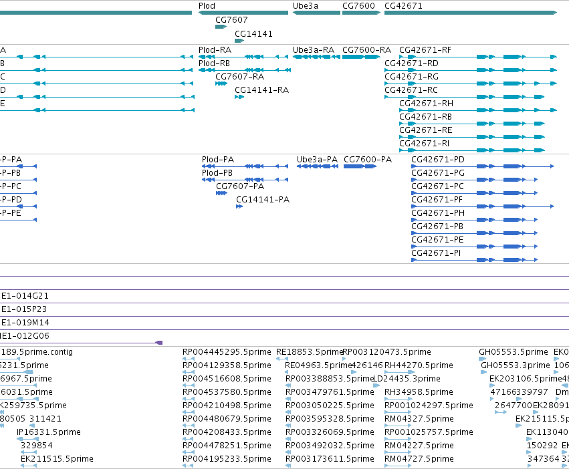Image resolution: width=569 pixels, height=469 pixels.
Task: Click protein CG42671-PF
Action: [x=437, y=200]
